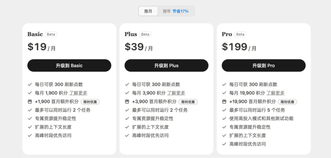The image size is (331, 158).
Task: Click the 使用高投入模式和其他测试功能 feature line
Action: pyautogui.click(x=261, y=118)
